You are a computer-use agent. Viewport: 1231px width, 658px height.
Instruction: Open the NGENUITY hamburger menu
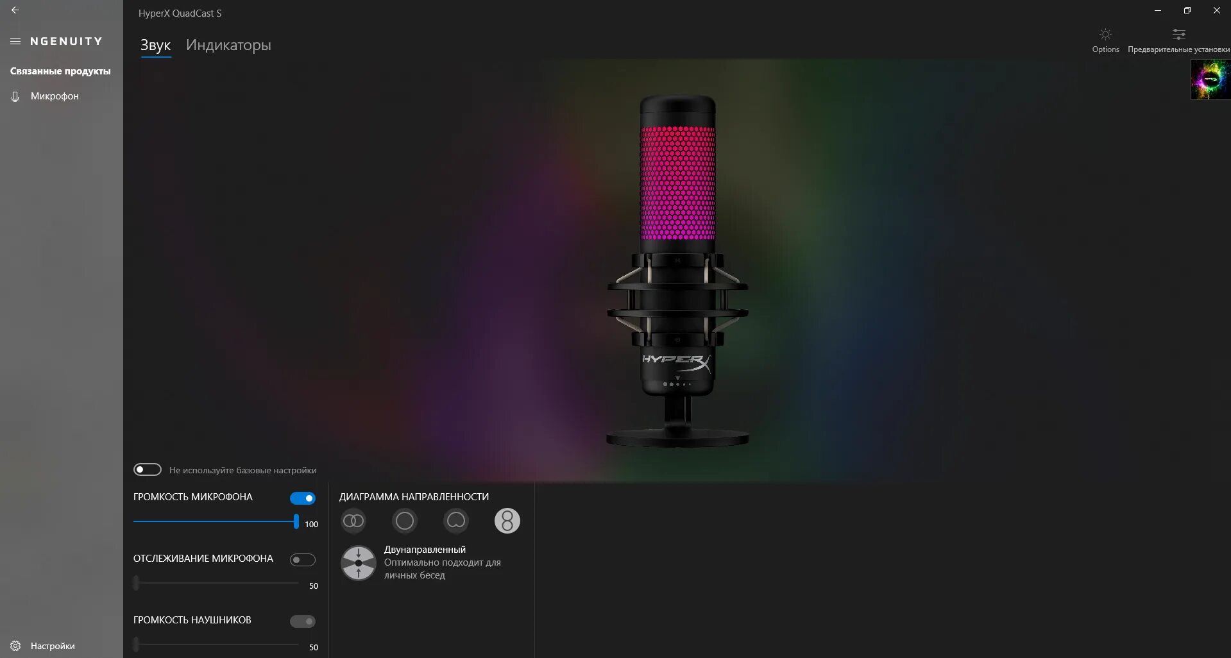pyautogui.click(x=15, y=41)
